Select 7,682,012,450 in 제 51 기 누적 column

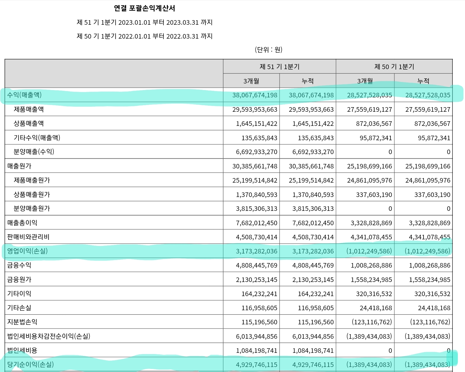point(313,223)
